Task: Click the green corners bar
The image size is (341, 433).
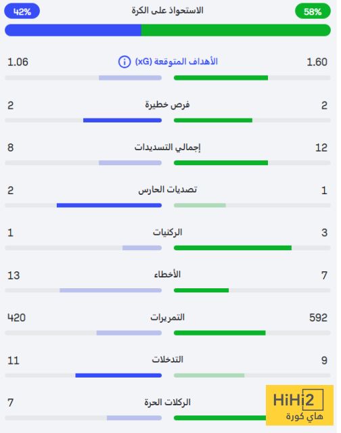Action: [233, 248]
